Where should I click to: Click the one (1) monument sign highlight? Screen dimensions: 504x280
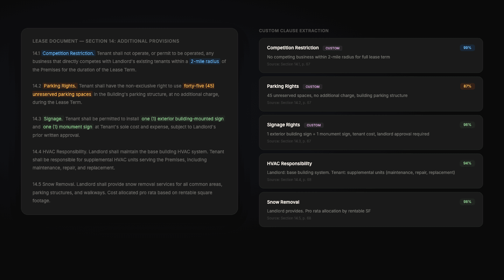pyautogui.click(x=68, y=127)
